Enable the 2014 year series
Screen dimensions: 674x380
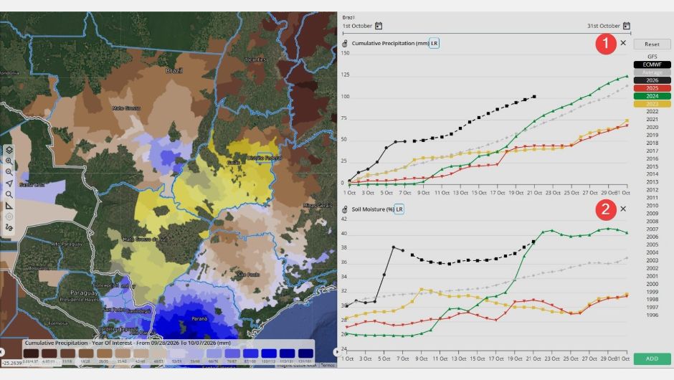pyautogui.click(x=652, y=174)
